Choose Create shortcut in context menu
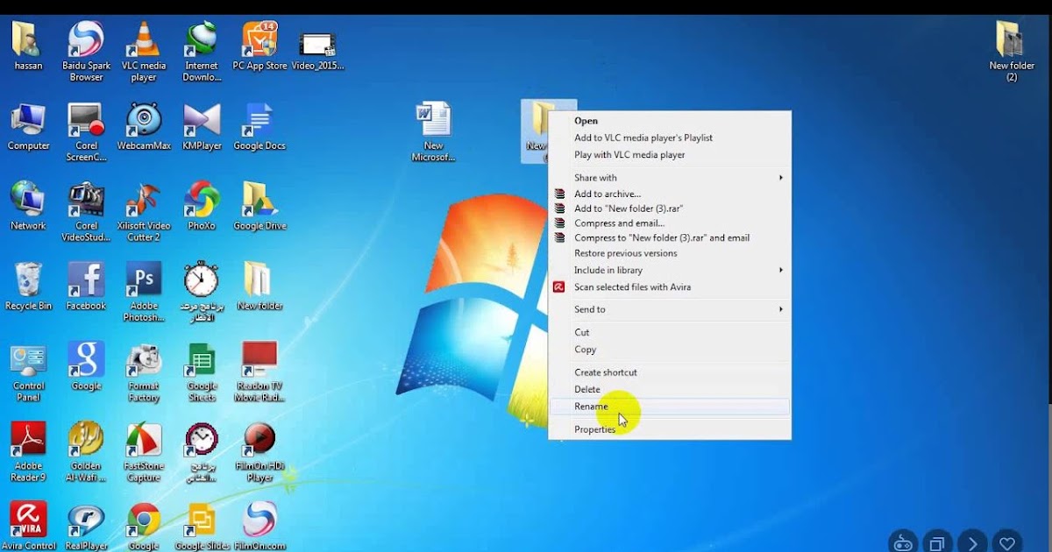The image size is (1052, 552). [670, 372]
